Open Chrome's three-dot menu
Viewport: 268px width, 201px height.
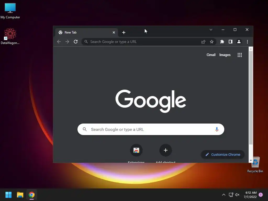[247, 42]
